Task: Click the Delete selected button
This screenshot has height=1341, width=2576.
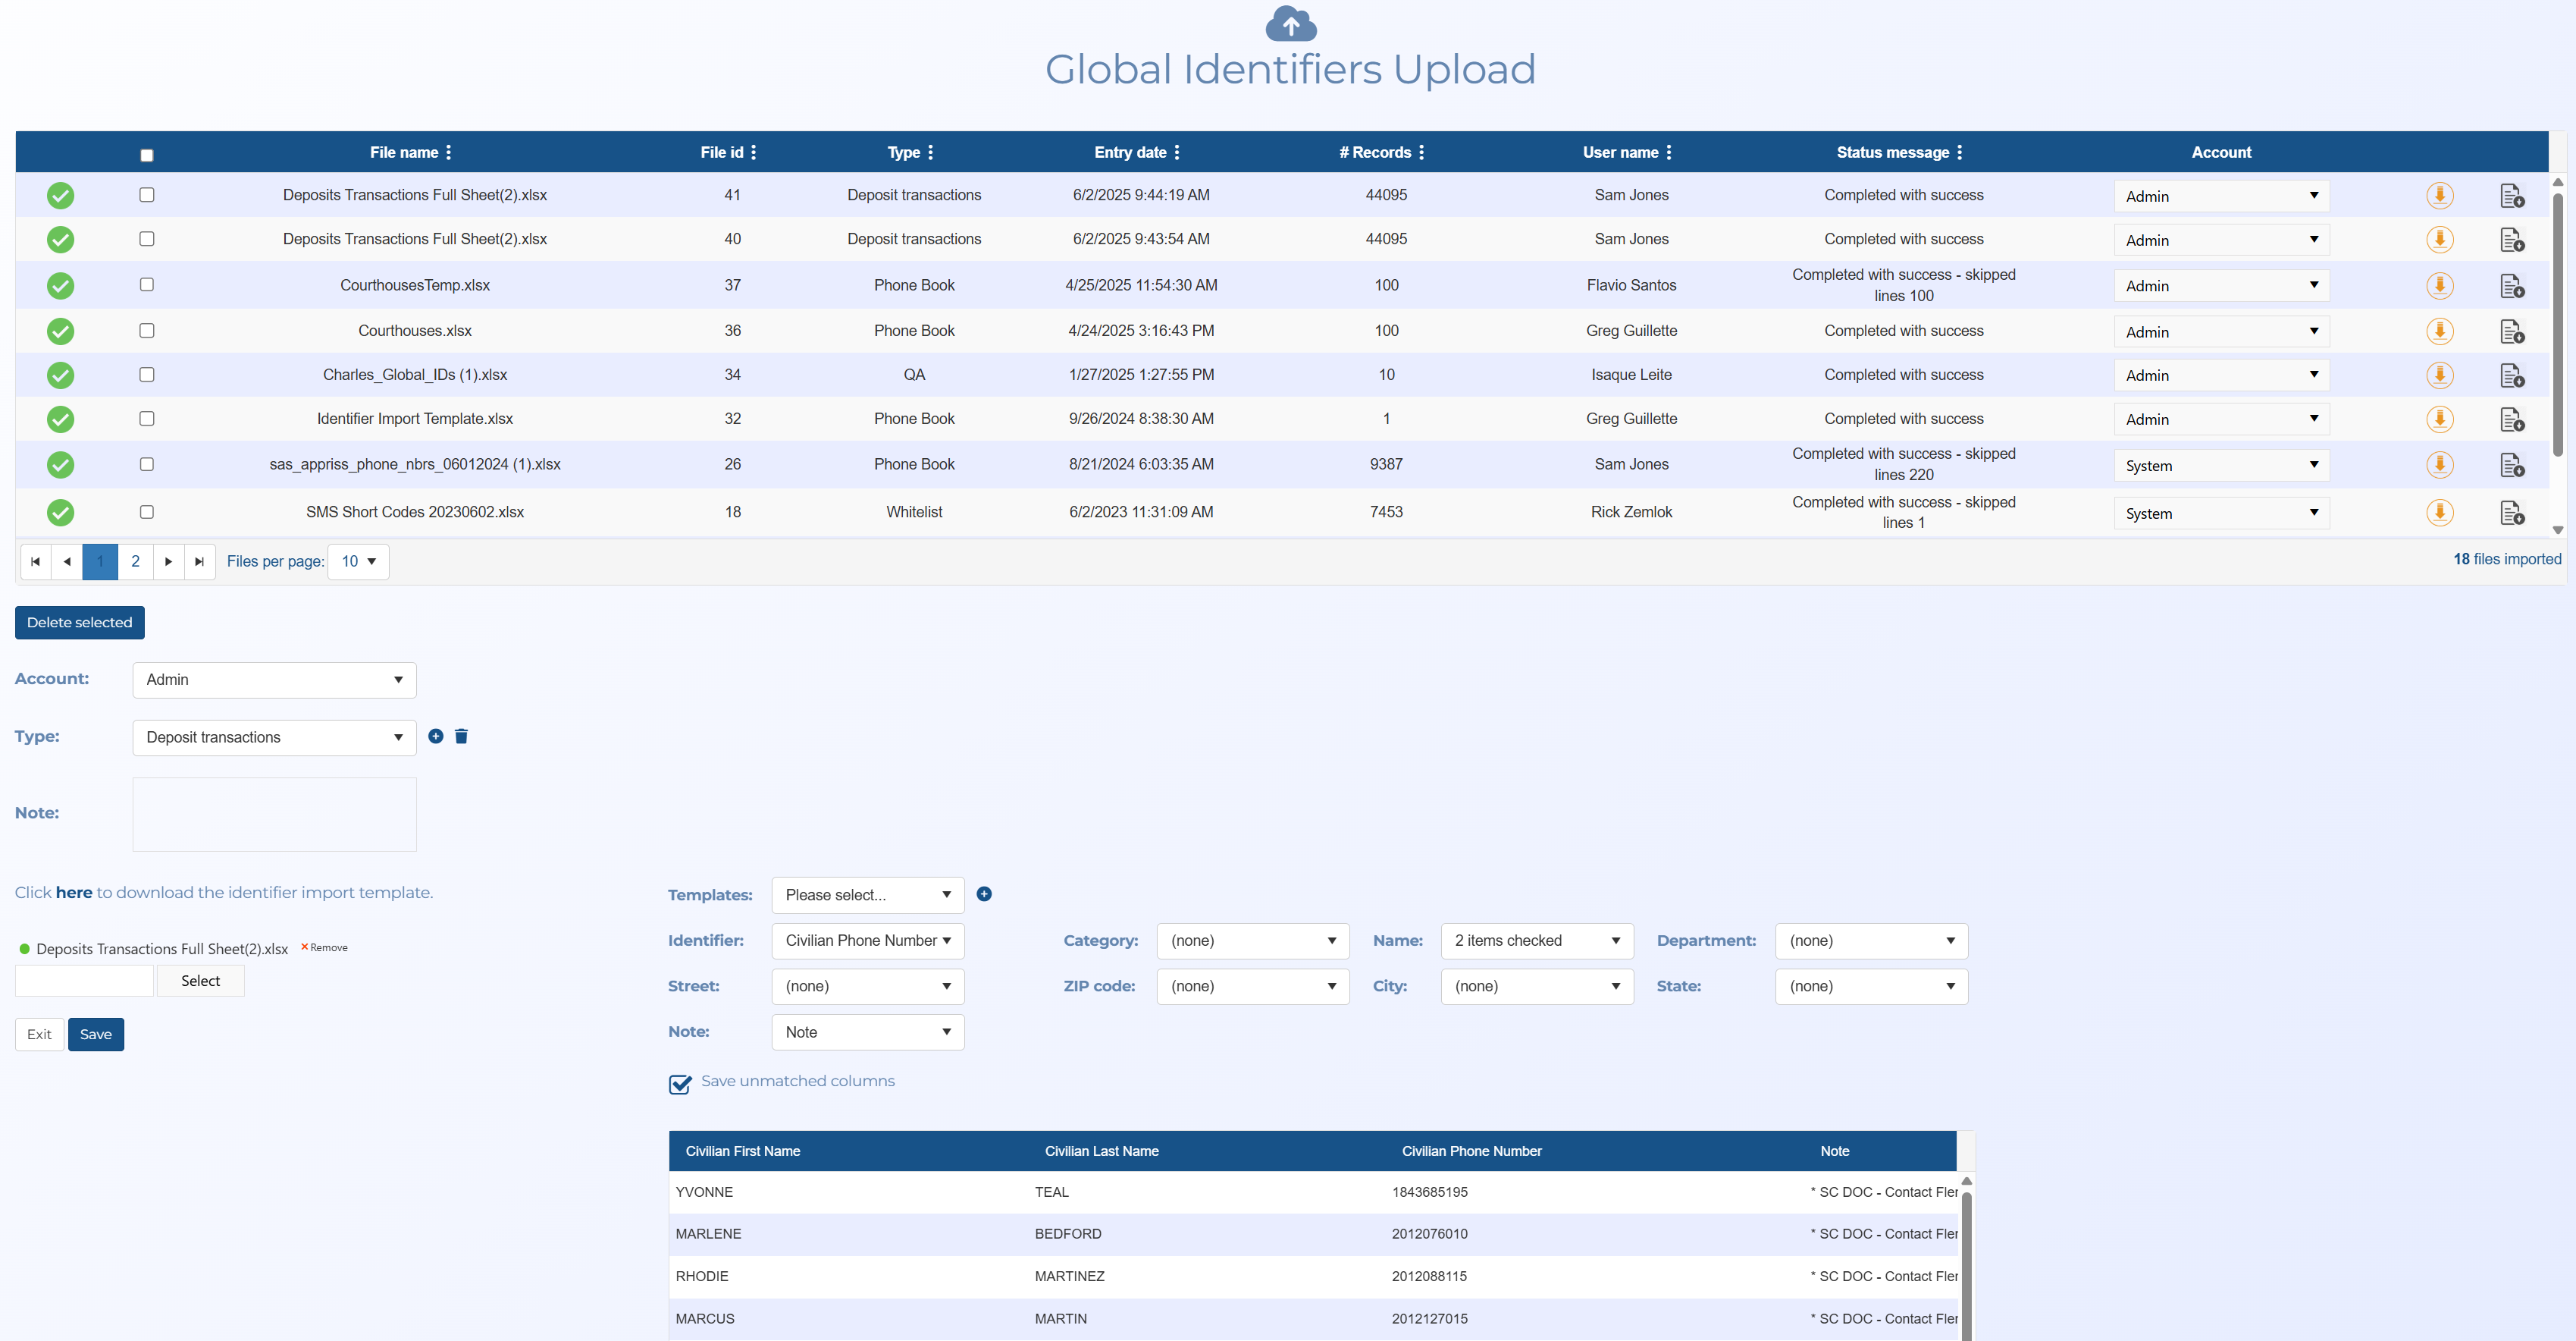Action: point(79,623)
